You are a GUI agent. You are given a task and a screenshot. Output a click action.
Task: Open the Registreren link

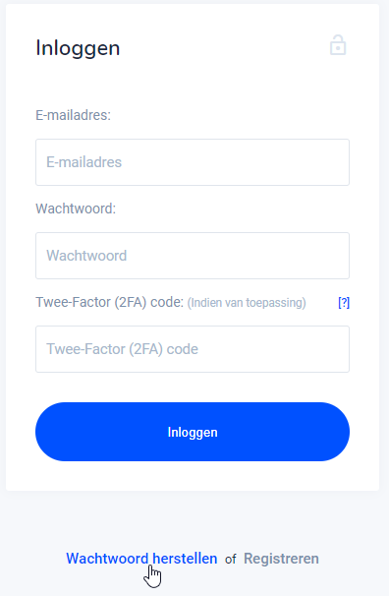(x=281, y=559)
